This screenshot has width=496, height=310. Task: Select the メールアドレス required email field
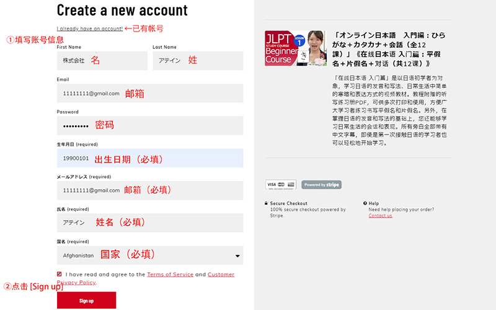click(149, 190)
